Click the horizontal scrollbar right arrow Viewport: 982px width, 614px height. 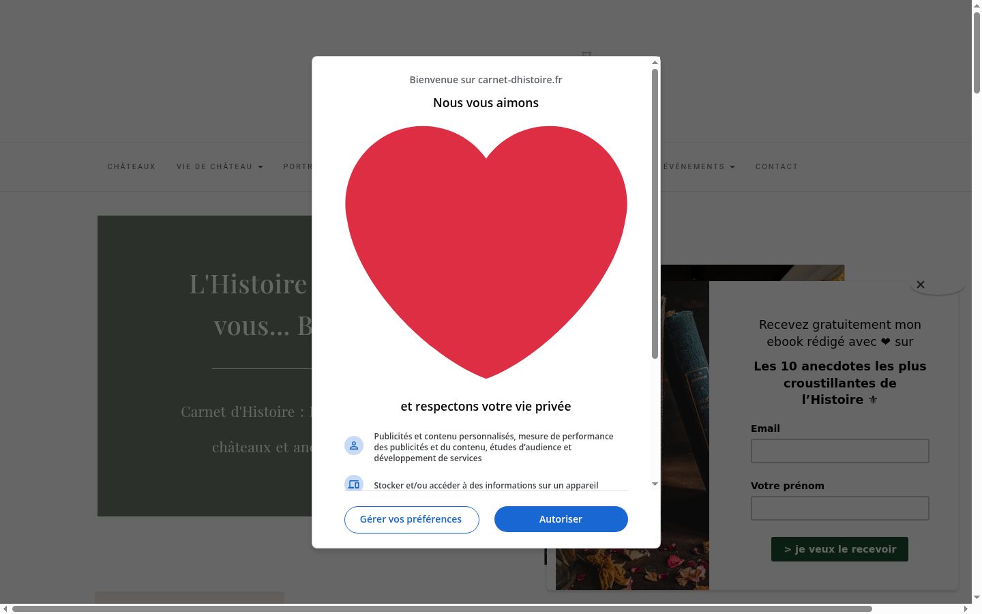(966, 609)
